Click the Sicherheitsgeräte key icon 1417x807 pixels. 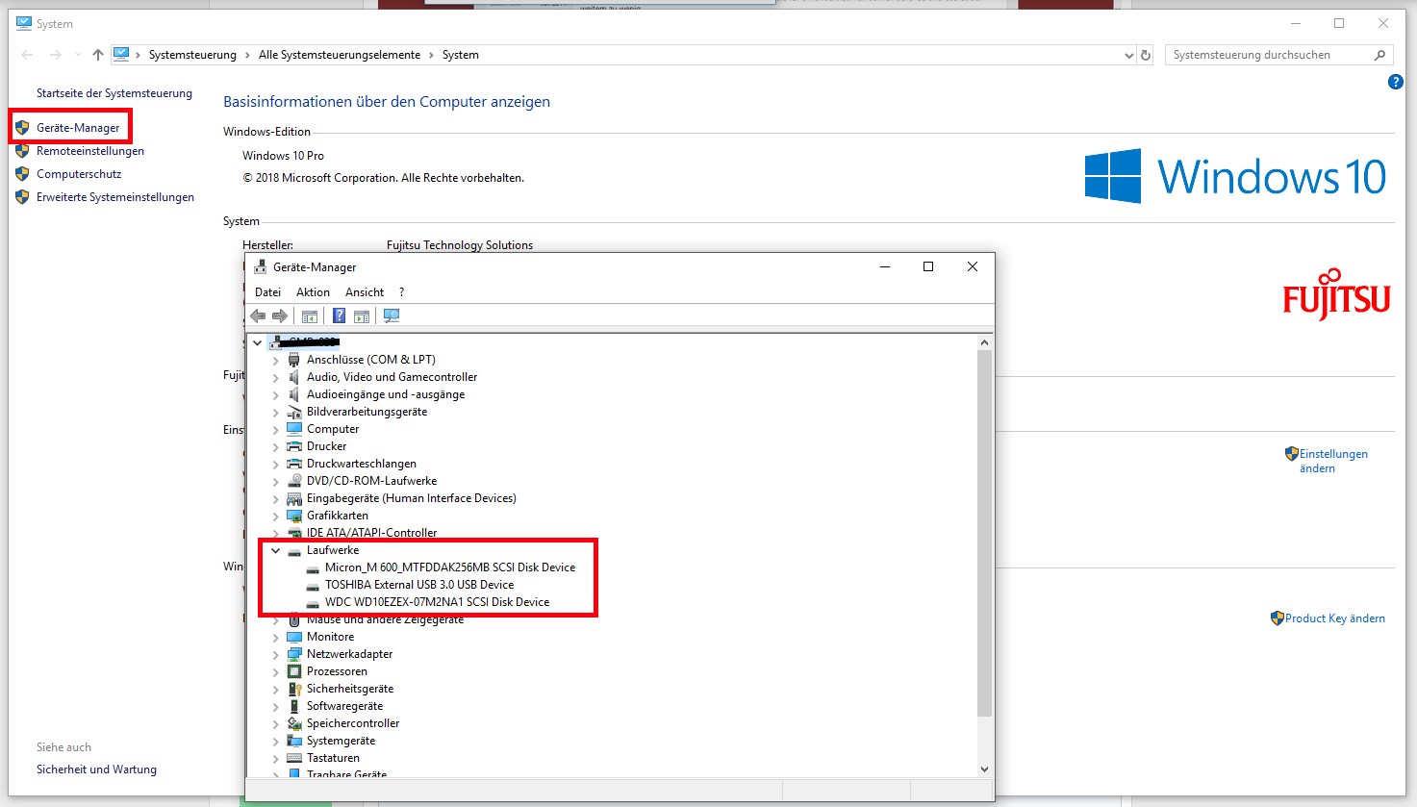(x=294, y=689)
